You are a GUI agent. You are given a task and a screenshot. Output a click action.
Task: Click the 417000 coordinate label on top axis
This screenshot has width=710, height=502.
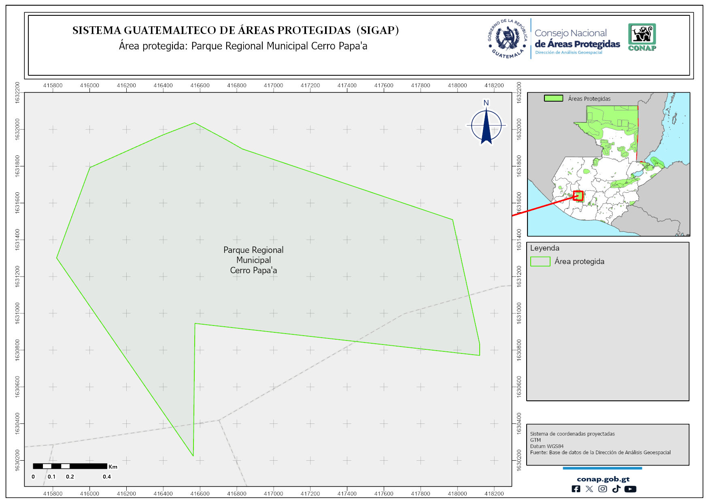(273, 85)
